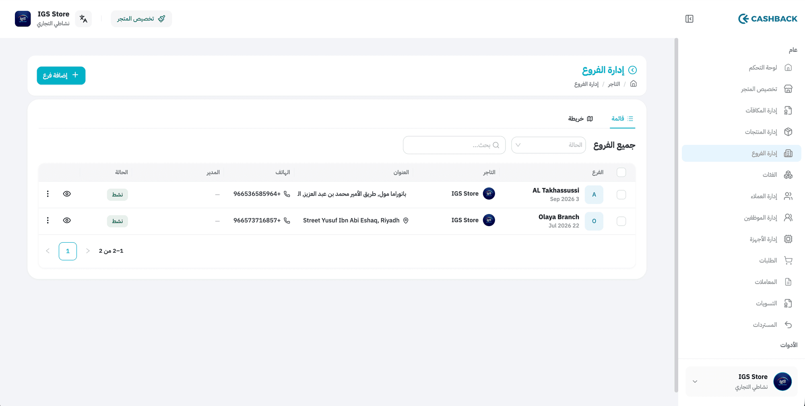Click Olaya Branch name
Screen dimensions: 805x406
click(x=559, y=217)
